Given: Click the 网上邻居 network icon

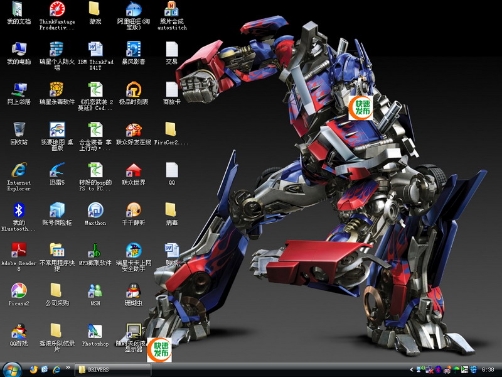Looking at the screenshot, I should click(x=19, y=94).
